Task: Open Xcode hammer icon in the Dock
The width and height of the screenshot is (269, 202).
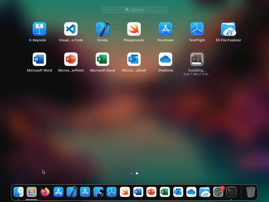Action: [72, 192]
